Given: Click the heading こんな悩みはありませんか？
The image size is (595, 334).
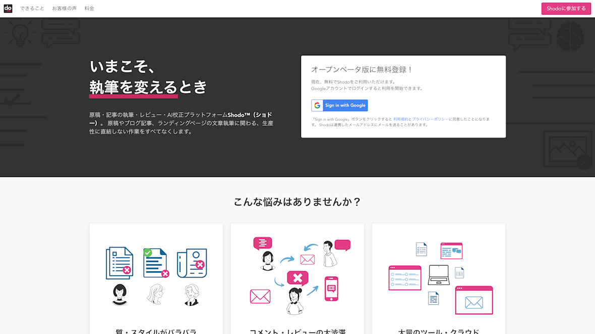Looking at the screenshot, I should point(297,202).
